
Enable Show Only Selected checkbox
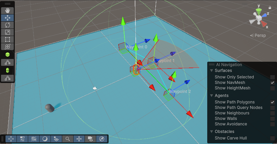click(x=273, y=77)
